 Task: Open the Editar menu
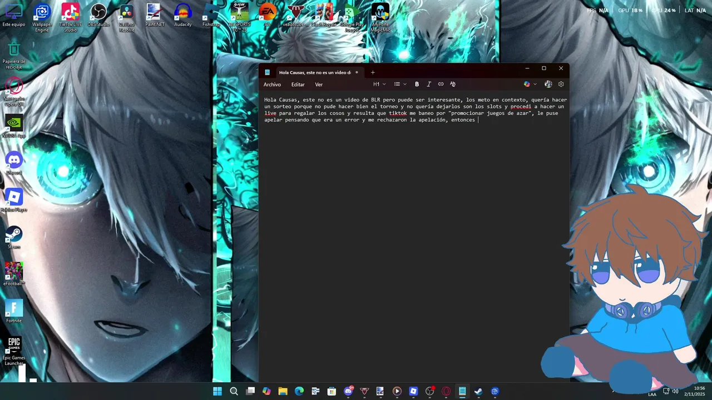[x=298, y=84]
